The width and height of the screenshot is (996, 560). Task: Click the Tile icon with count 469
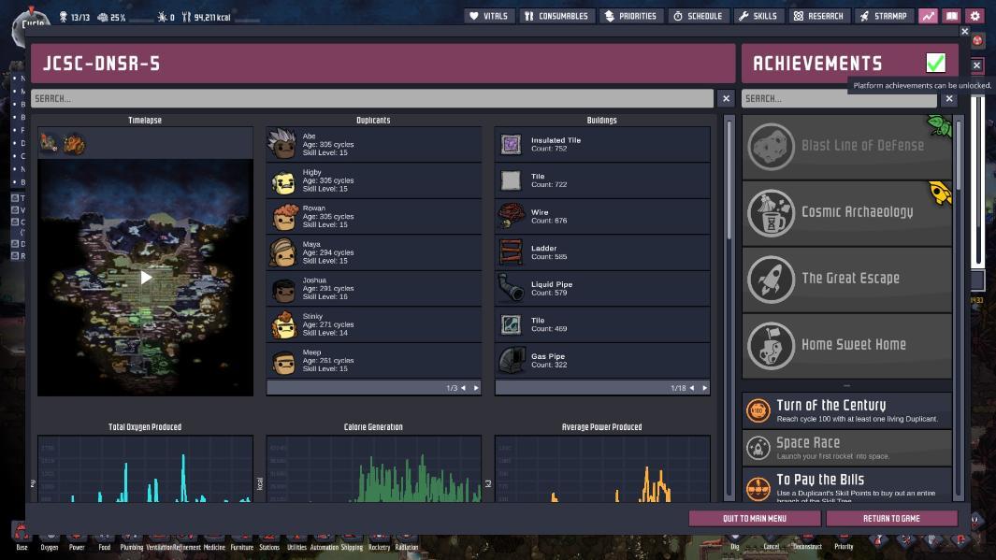coord(511,324)
